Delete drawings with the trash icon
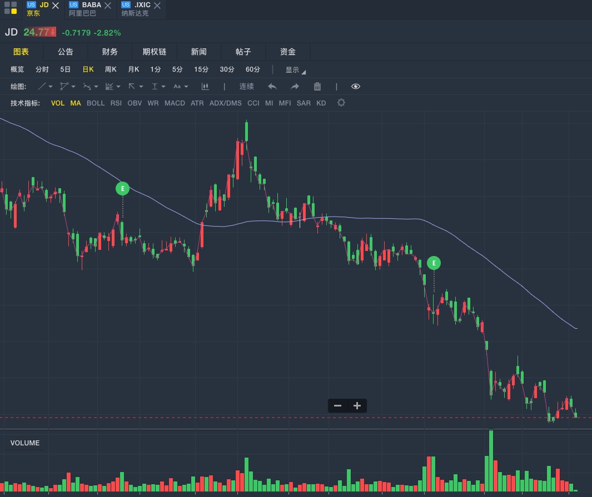 click(317, 87)
